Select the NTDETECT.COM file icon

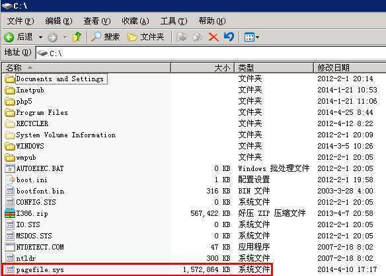coord(10,247)
